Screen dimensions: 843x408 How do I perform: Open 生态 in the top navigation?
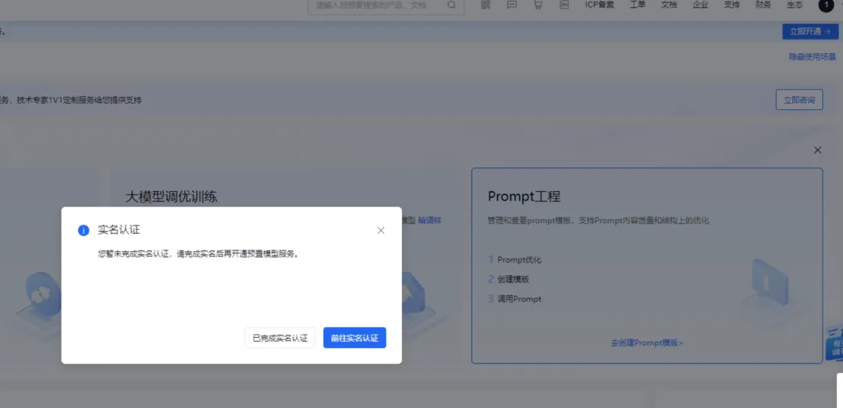(x=795, y=5)
